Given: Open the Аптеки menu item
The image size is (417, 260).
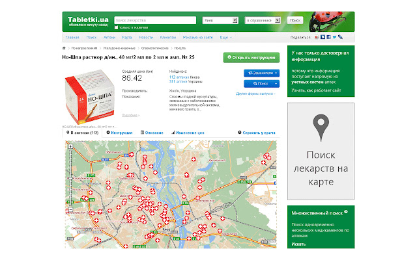Looking at the screenshot, I should (109, 38).
